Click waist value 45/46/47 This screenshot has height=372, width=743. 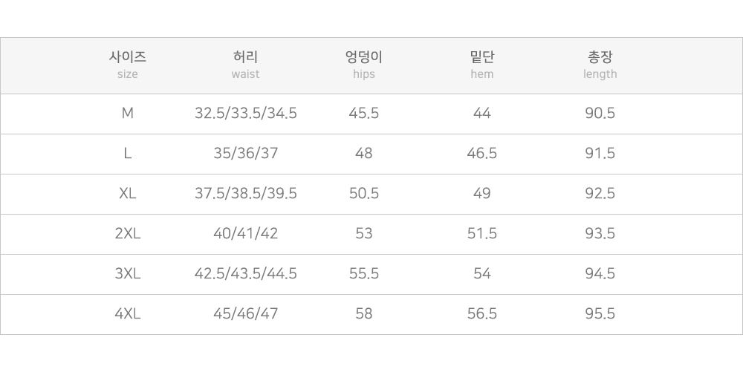[x=245, y=313]
